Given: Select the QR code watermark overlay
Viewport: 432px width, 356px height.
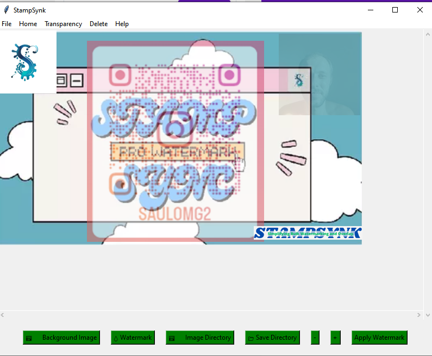Looking at the screenshot, I should pyautogui.click(x=176, y=141).
